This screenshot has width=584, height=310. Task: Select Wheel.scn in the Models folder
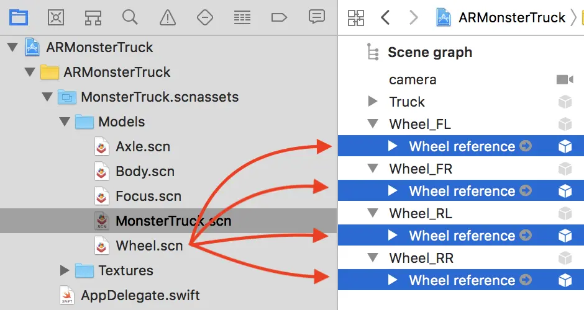149,246
